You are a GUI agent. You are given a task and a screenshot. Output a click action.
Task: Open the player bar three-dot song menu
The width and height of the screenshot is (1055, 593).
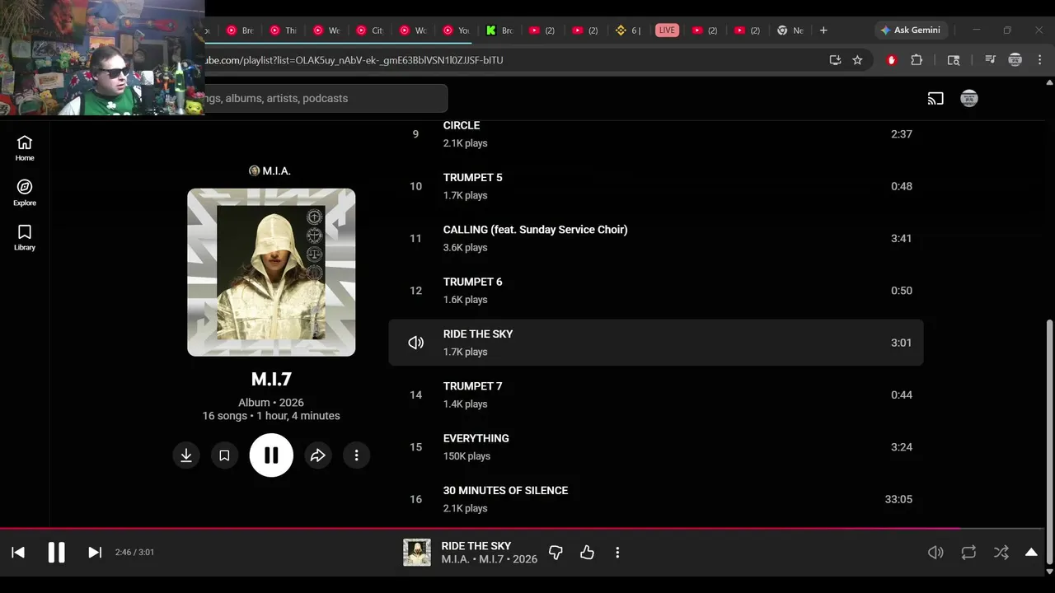617,553
